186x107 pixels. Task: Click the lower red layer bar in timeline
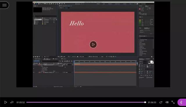click(105, 72)
